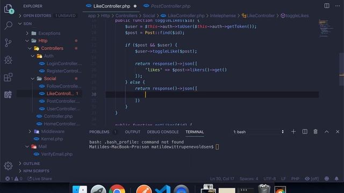The image size is (344, 193).
Task: Split the editor to the right
Action: pyautogui.click(x=327, y=6)
